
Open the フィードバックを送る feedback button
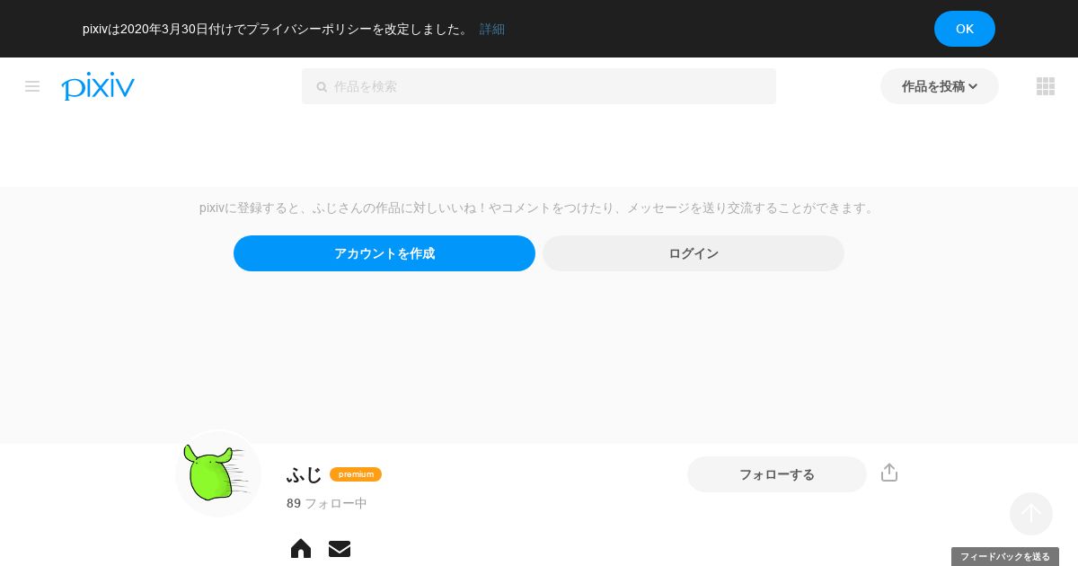[x=1005, y=557]
